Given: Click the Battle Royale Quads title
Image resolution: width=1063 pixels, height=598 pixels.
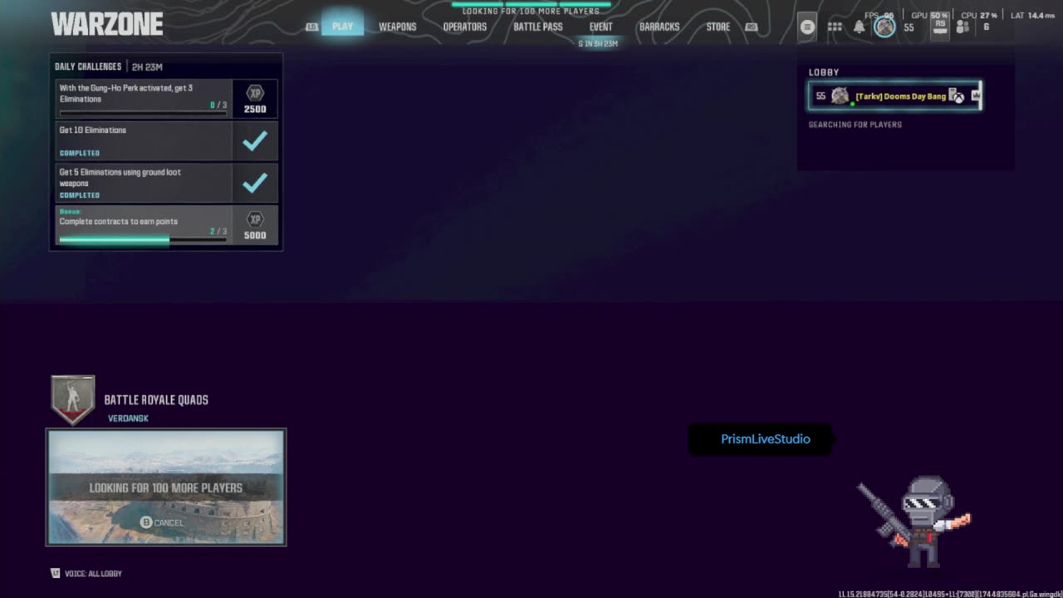Looking at the screenshot, I should 156,399.
